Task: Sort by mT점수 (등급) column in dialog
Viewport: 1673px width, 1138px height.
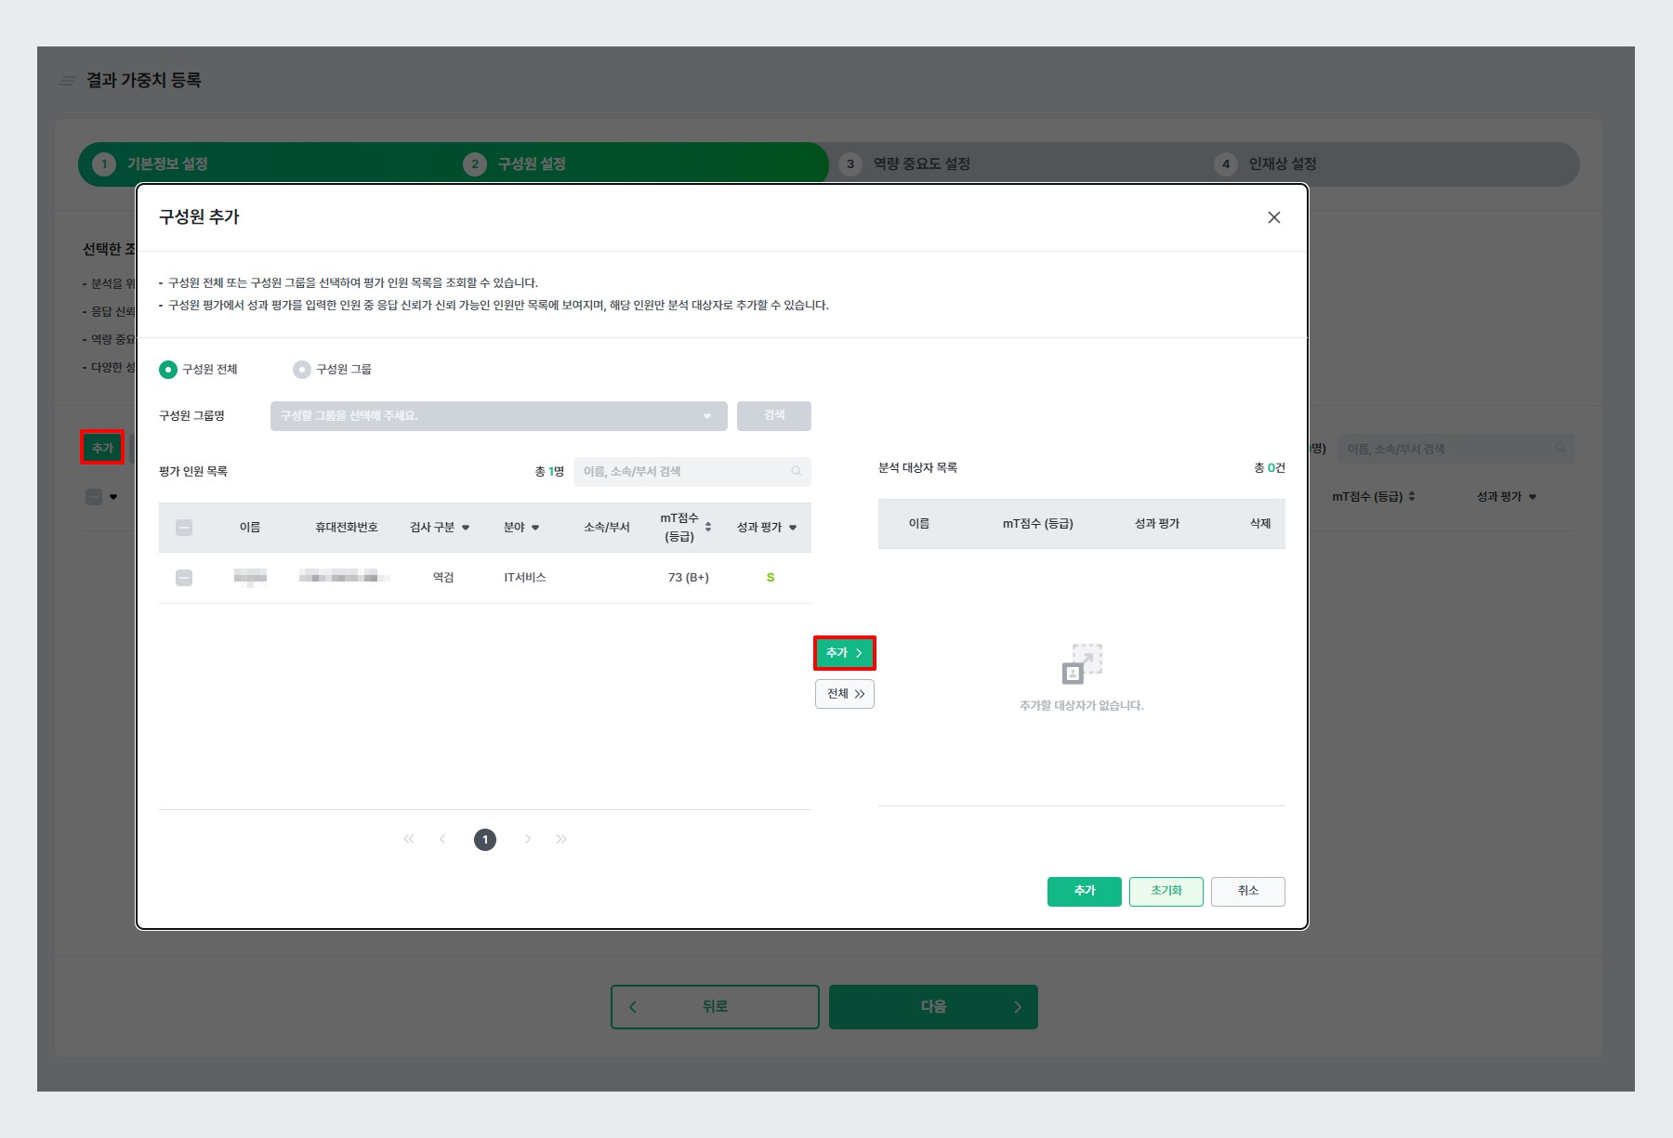Action: [x=708, y=527]
